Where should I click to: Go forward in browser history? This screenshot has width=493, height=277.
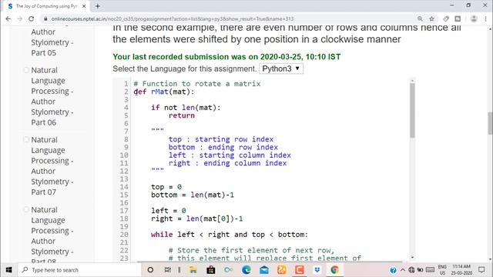(20, 18)
